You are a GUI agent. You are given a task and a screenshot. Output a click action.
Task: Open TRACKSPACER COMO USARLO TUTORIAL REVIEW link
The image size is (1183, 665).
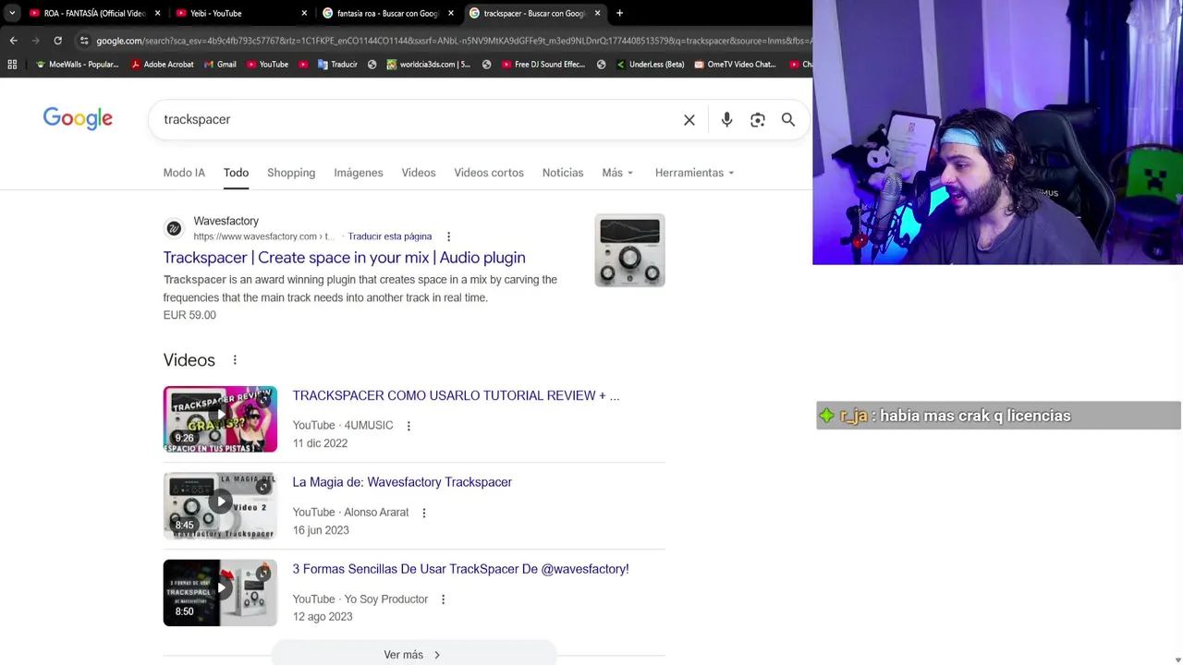point(456,395)
